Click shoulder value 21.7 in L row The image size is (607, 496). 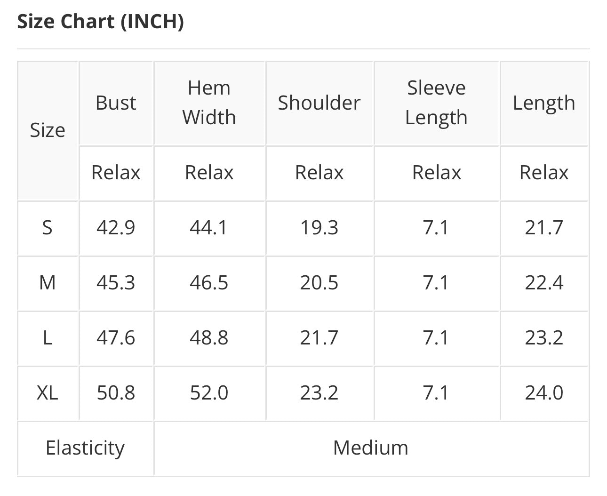(x=319, y=338)
